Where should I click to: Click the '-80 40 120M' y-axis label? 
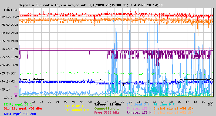click(9, 65)
